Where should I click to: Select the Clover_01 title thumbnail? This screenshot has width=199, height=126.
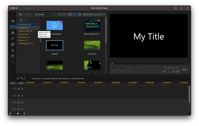coord(92,45)
